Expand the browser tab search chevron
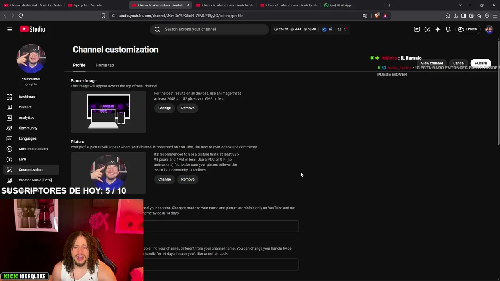This screenshot has height=281, width=500. [461, 5]
